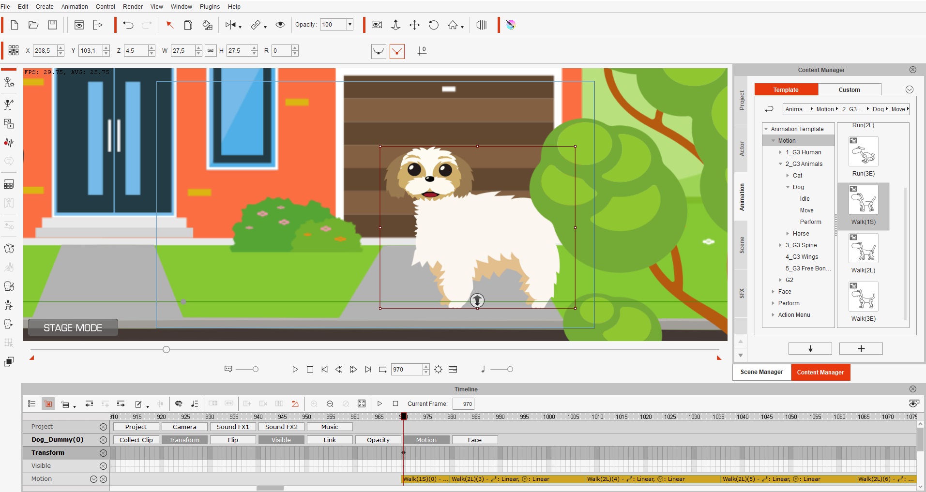
Task: Select the Actor side tab
Action: pyautogui.click(x=741, y=149)
